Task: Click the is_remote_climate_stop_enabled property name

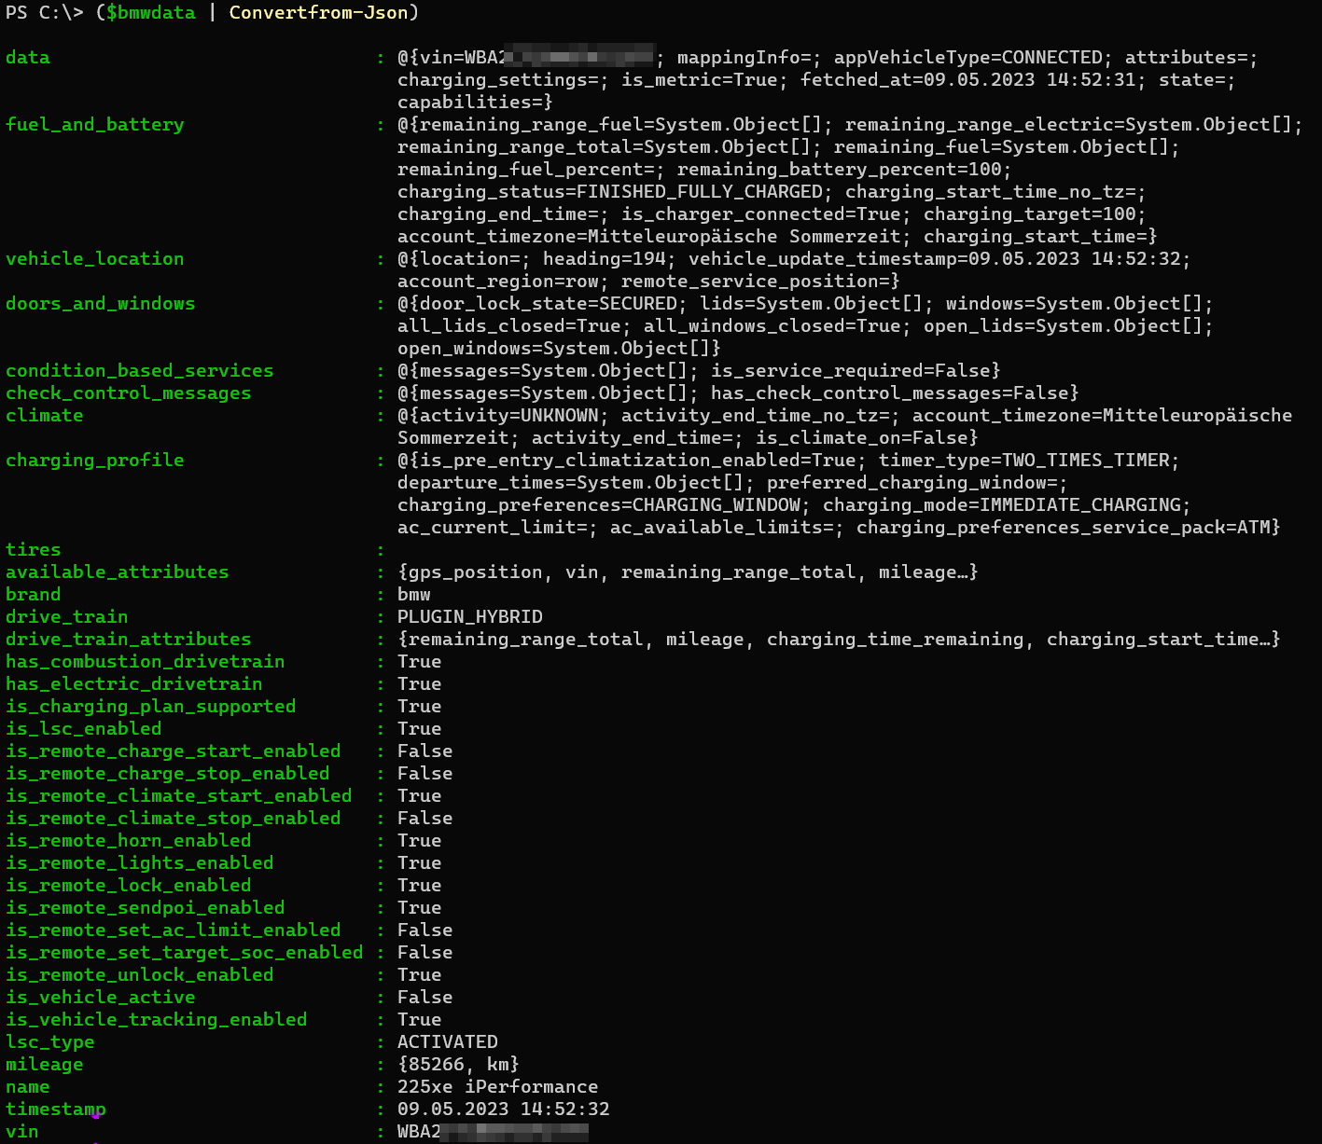Action: (x=174, y=818)
